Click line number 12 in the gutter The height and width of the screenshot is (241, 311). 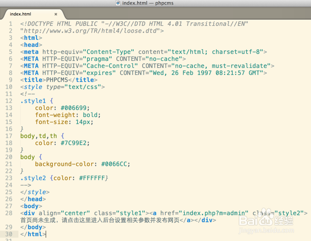(9, 101)
